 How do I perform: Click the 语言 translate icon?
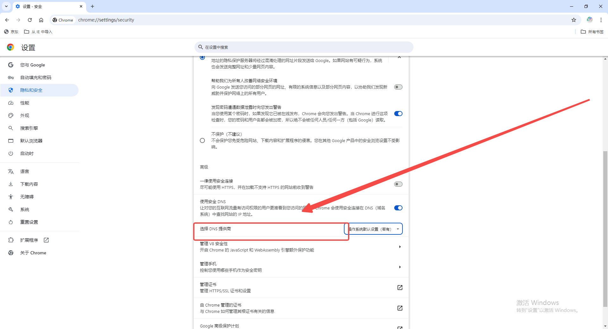pyautogui.click(x=11, y=171)
